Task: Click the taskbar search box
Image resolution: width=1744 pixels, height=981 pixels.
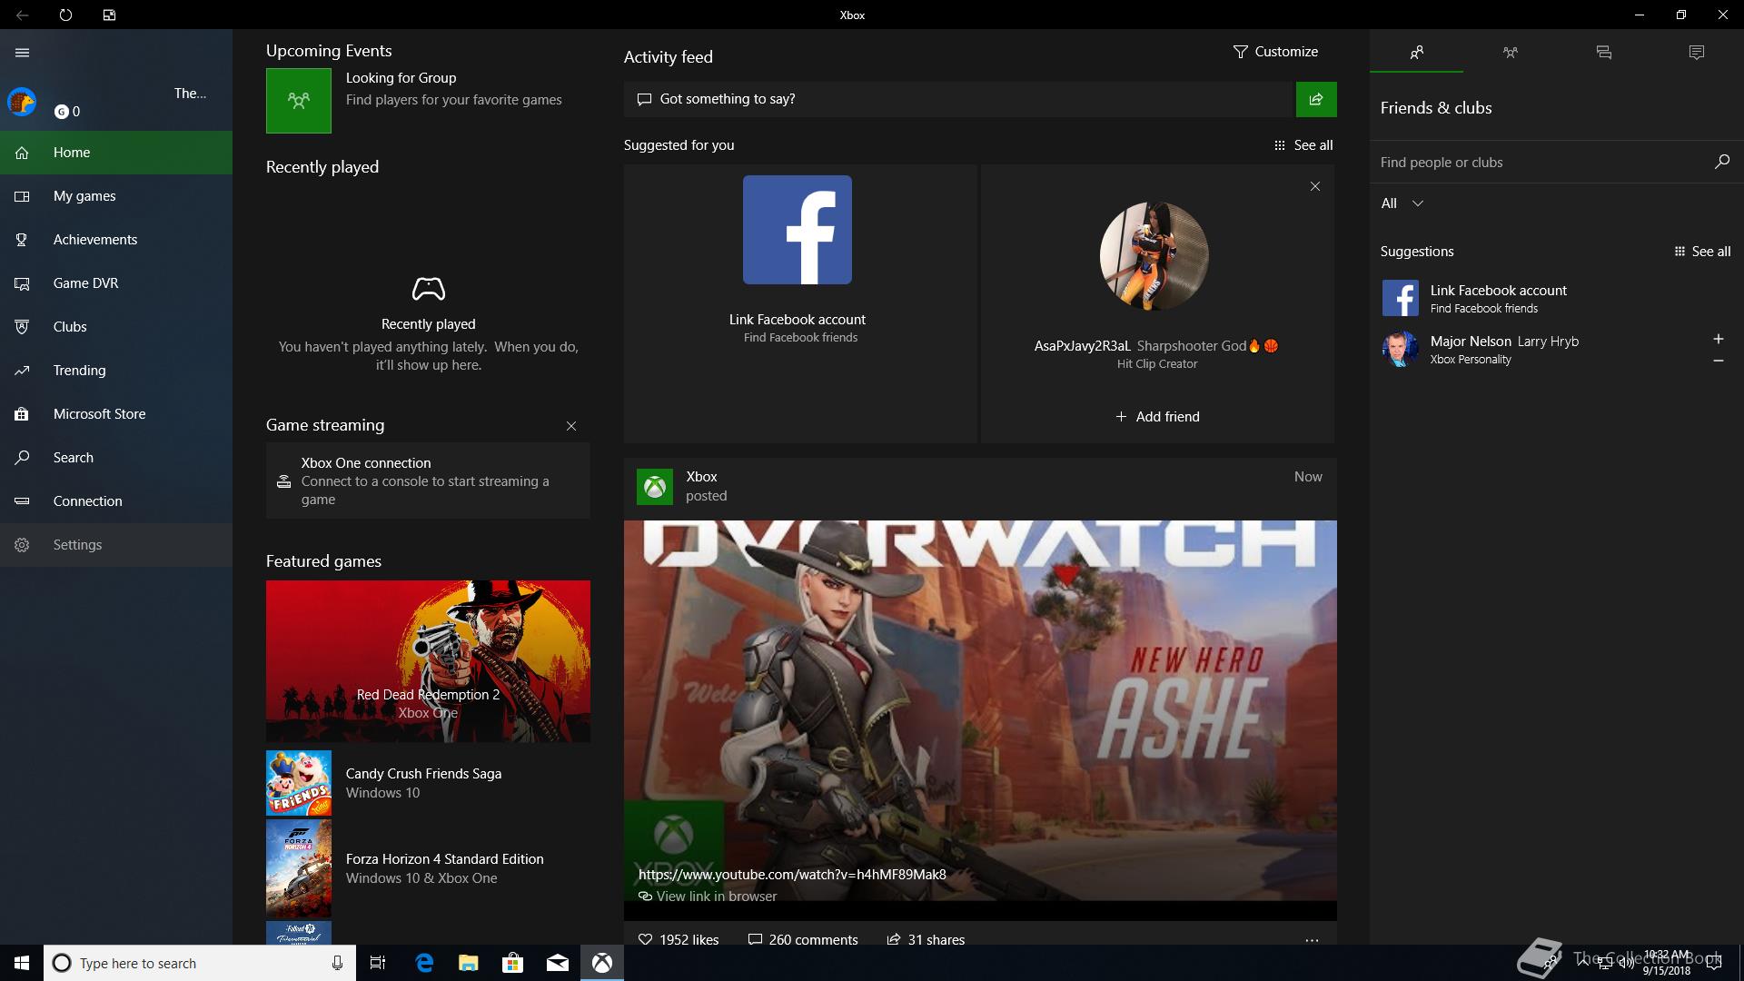Action: point(199,963)
